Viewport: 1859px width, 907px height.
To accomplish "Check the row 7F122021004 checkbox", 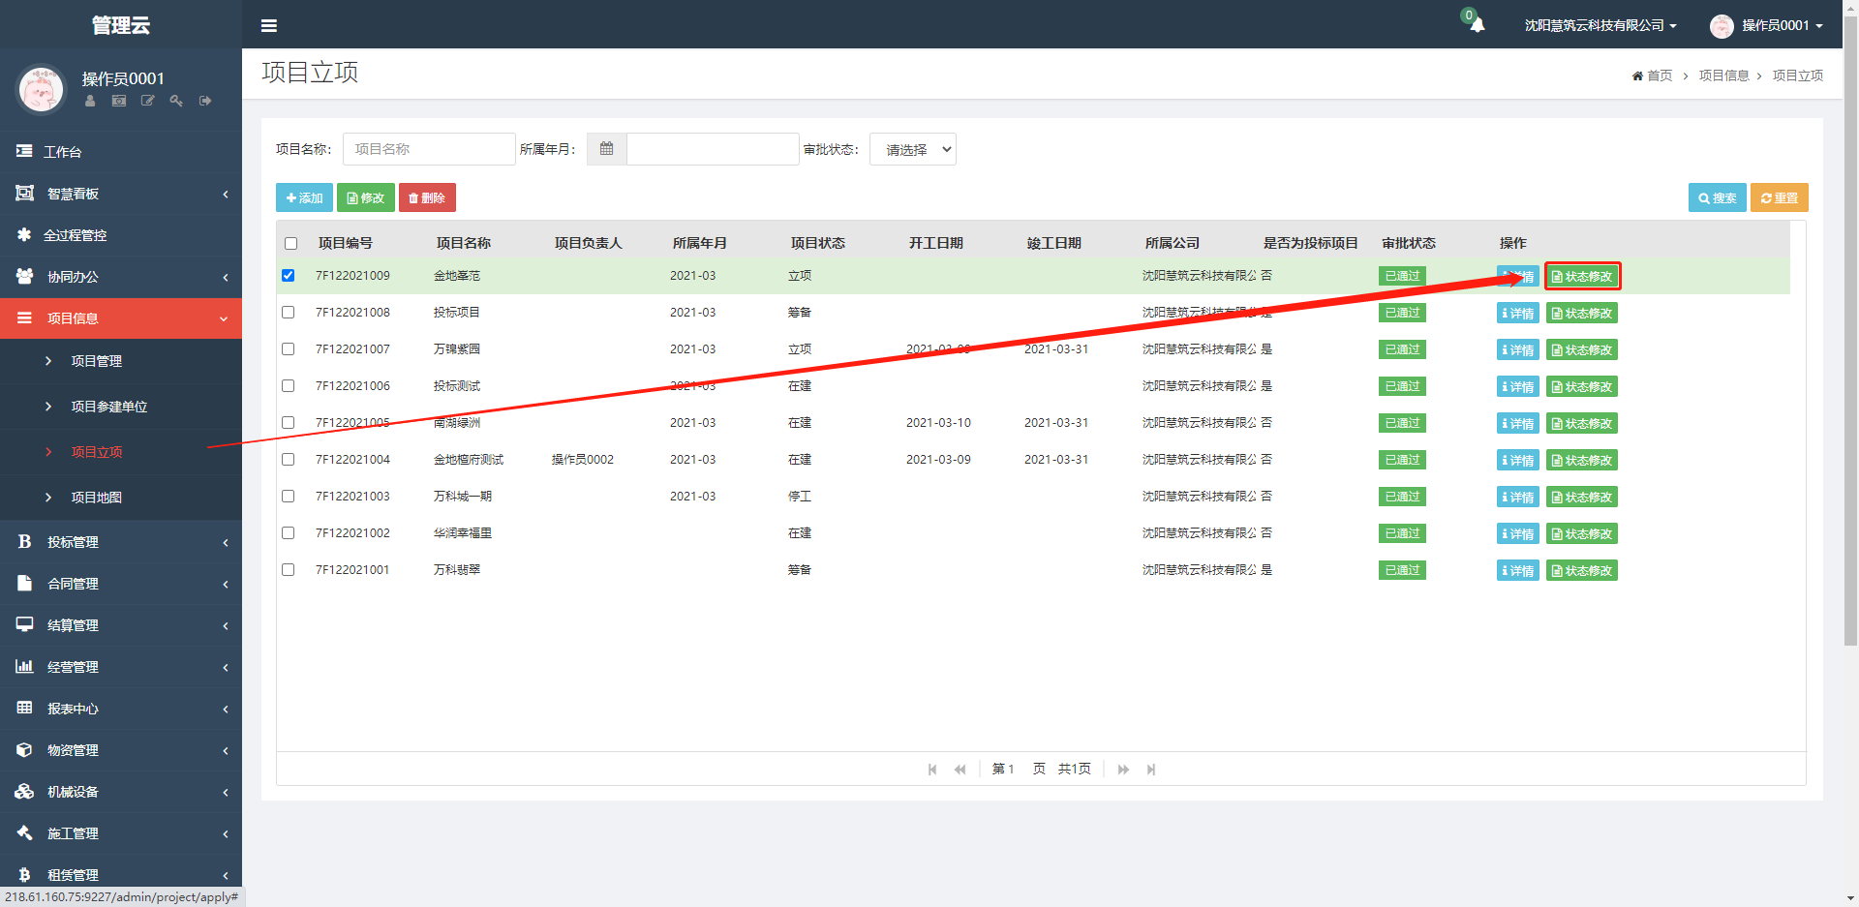I will (x=288, y=460).
